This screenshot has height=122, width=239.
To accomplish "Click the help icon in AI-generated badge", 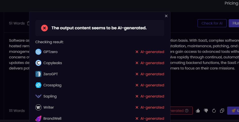I will pyautogui.click(x=186, y=111).
